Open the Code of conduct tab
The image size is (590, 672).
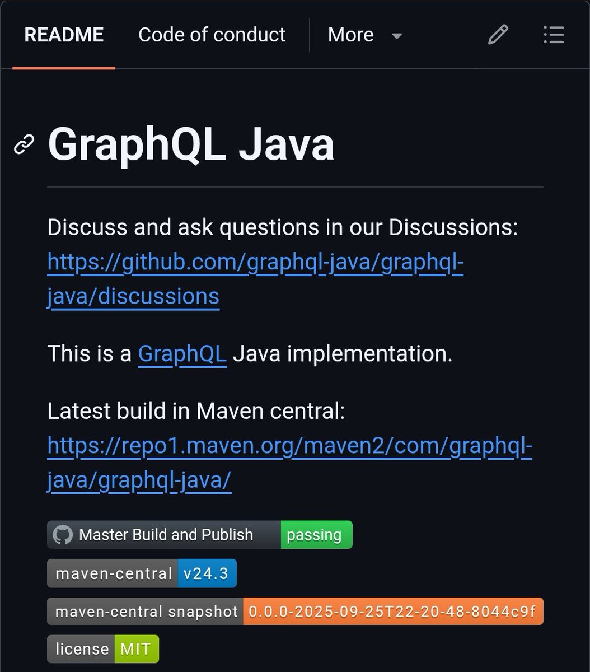tap(212, 35)
